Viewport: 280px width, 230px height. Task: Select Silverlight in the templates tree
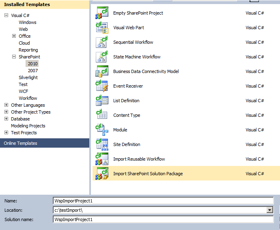(28, 77)
